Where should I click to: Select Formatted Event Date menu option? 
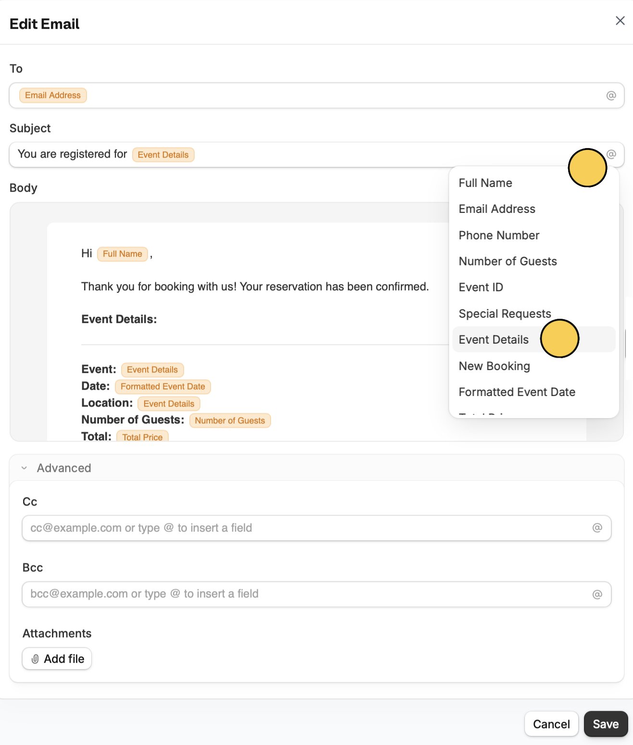pos(517,392)
